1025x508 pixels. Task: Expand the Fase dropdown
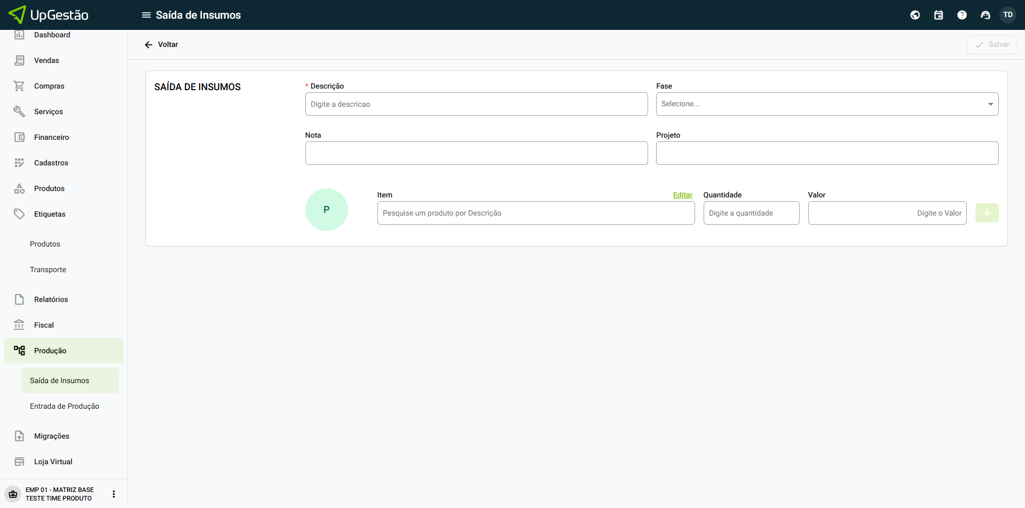point(826,104)
